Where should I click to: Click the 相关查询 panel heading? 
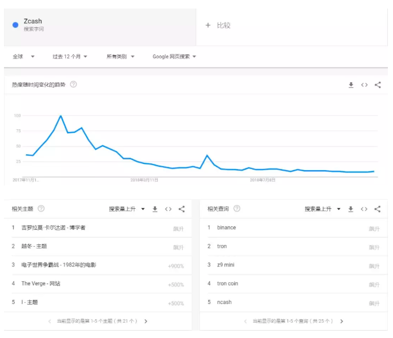(x=218, y=209)
